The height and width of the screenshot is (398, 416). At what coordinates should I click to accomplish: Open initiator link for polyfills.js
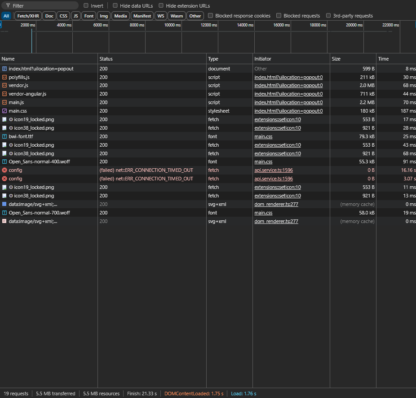click(289, 77)
